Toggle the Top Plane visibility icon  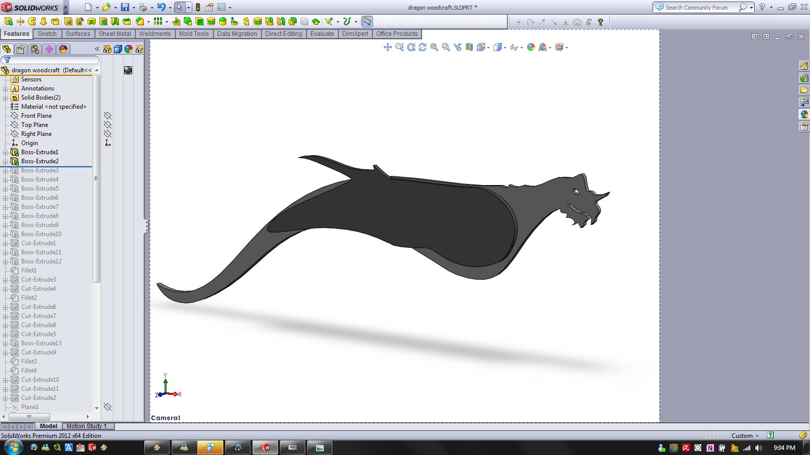point(107,125)
